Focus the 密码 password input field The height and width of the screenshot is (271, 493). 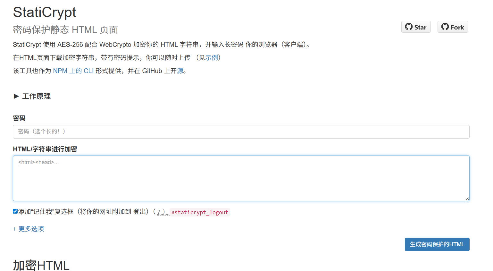point(241,131)
